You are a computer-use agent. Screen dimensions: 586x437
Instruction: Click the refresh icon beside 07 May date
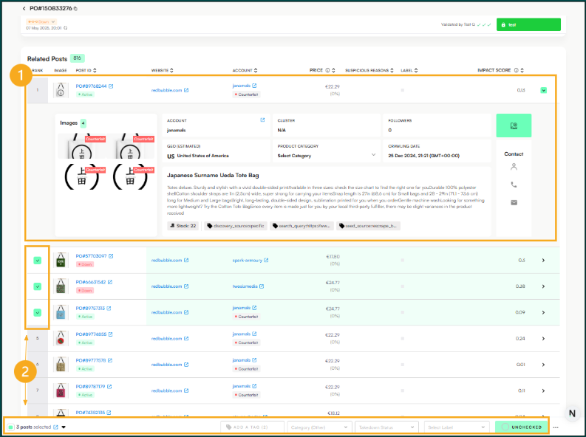(x=66, y=28)
